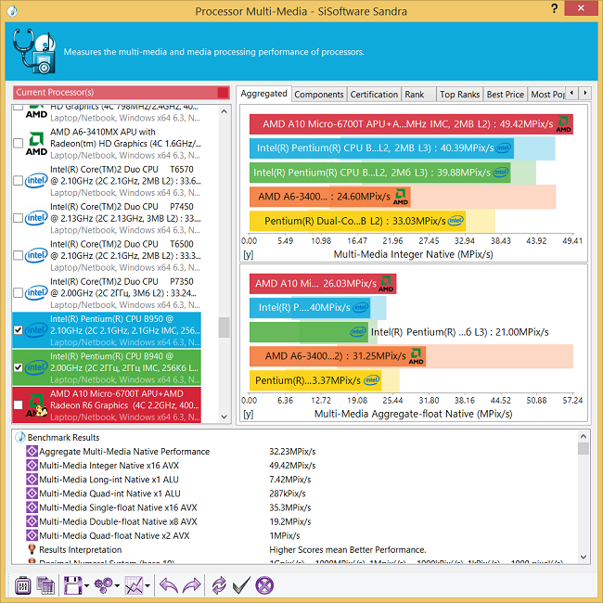
Task: Click the orange AMD A6-3400 31.25MPix/s bar
Action: tap(338, 356)
